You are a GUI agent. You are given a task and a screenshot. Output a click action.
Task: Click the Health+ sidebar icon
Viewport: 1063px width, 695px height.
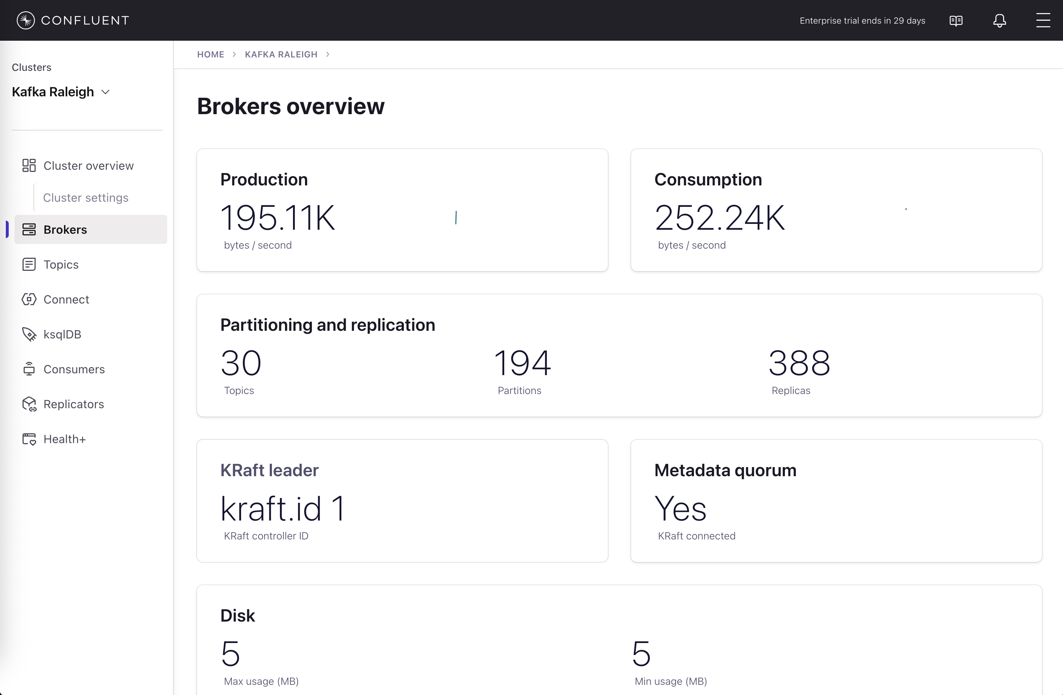(x=29, y=439)
